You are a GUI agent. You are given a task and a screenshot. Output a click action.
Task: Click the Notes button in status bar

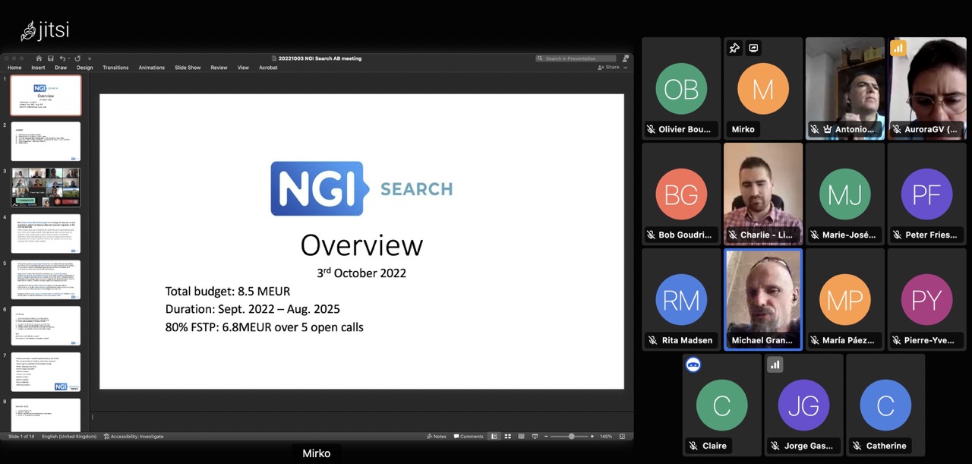point(437,437)
